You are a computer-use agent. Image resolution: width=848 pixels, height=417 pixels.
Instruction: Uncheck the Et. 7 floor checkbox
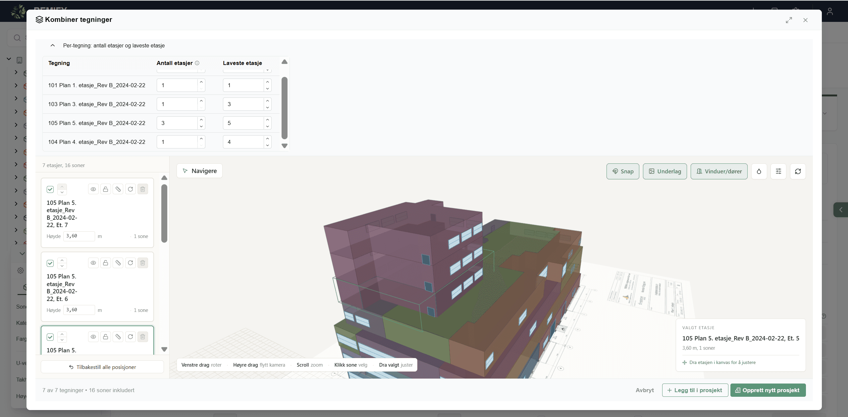coord(50,189)
